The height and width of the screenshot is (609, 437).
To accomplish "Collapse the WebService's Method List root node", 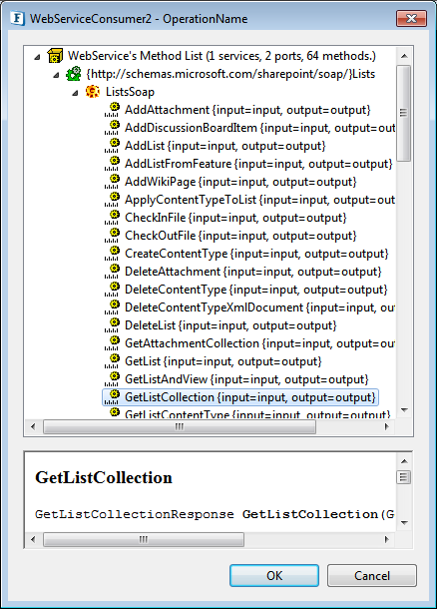I will click(x=37, y=57).
